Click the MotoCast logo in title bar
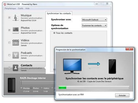Screen dimensions: 138x103 (5, 4)
